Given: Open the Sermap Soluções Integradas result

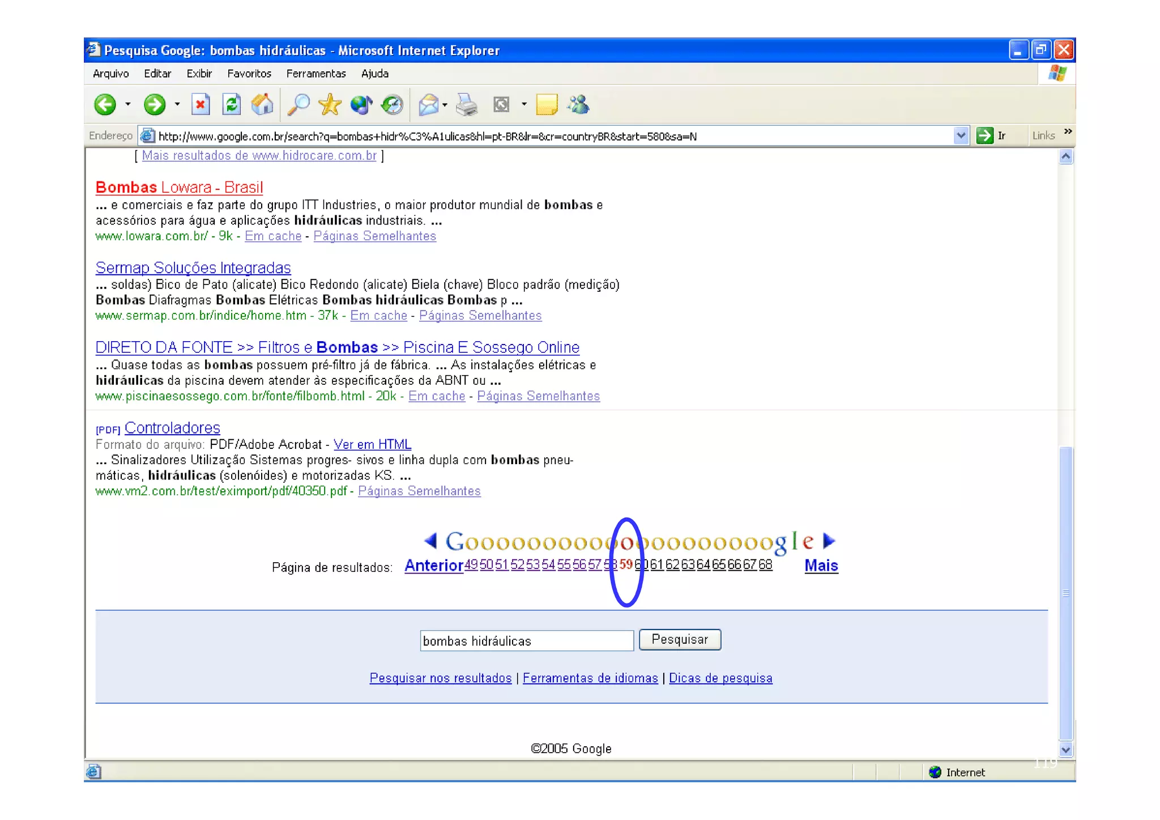Looking at the screenshot, I should pyautogui.click(x=193, y=267).
